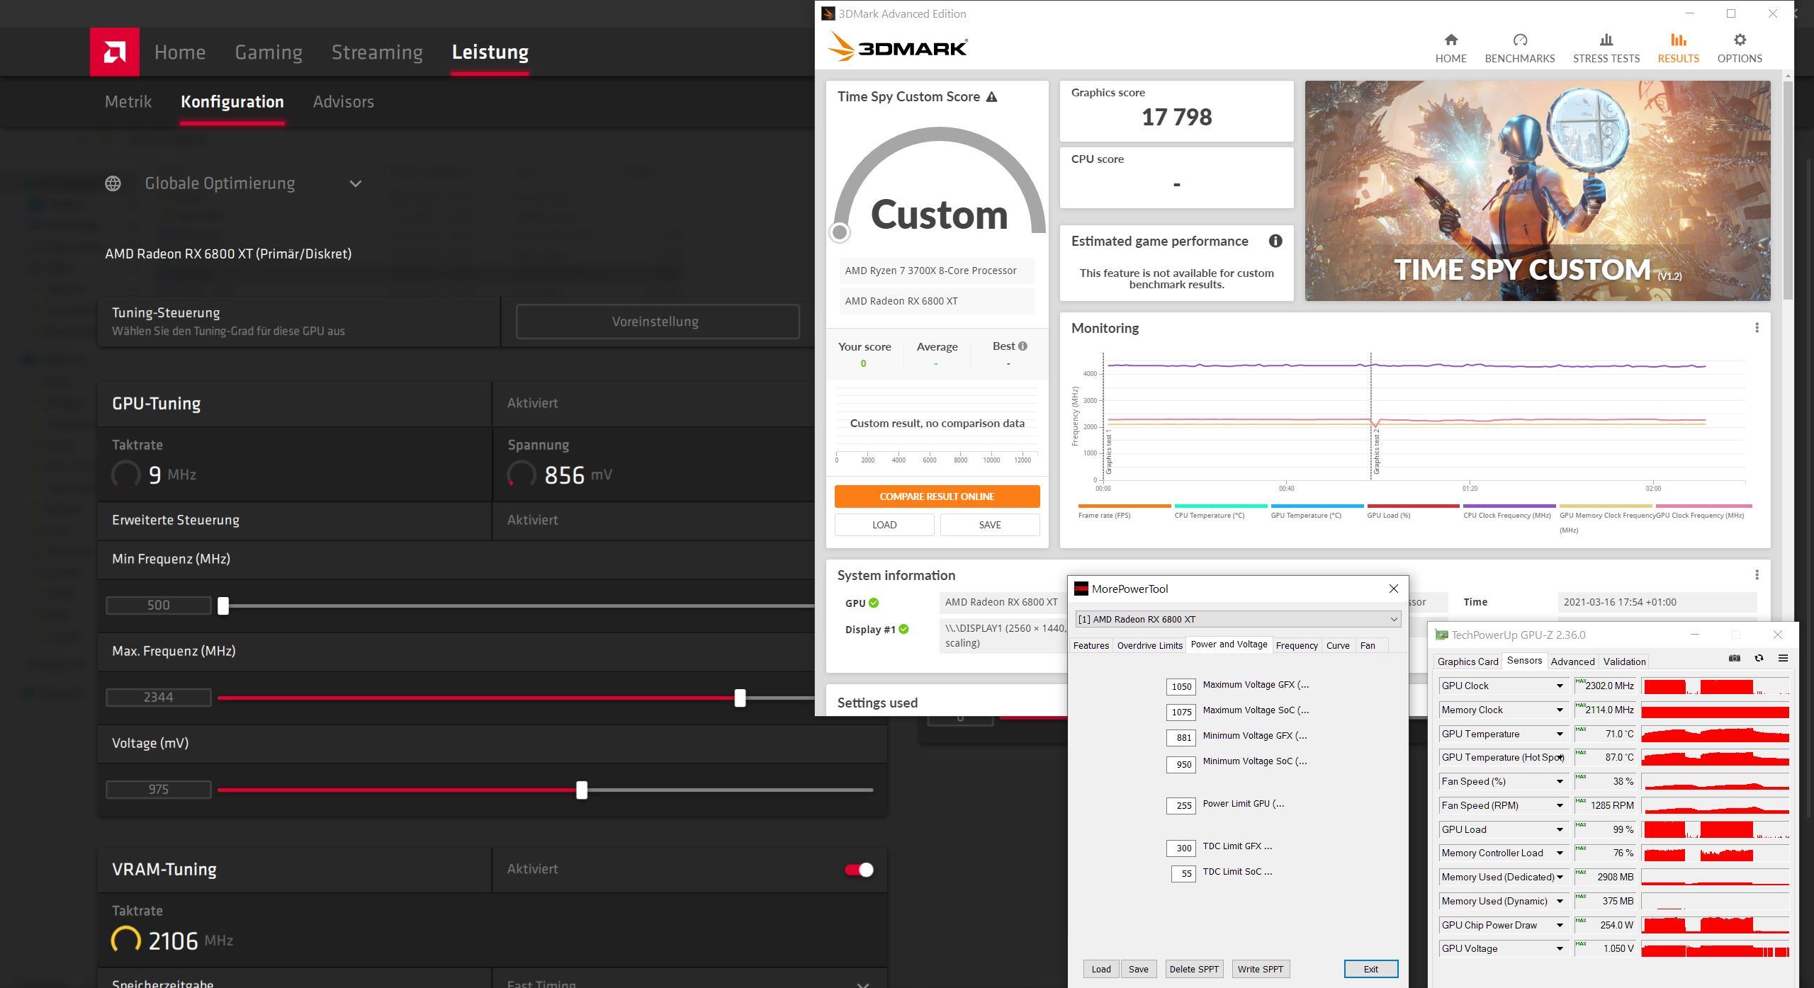Image resolution: width=1814 pixels, height=988 pixels.
Task: Click the AMD logo icon
Action: [x=114, y=52]
